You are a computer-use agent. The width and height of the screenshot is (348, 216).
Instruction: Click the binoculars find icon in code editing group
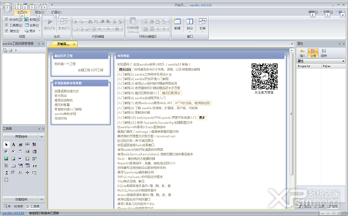[117, 29]
